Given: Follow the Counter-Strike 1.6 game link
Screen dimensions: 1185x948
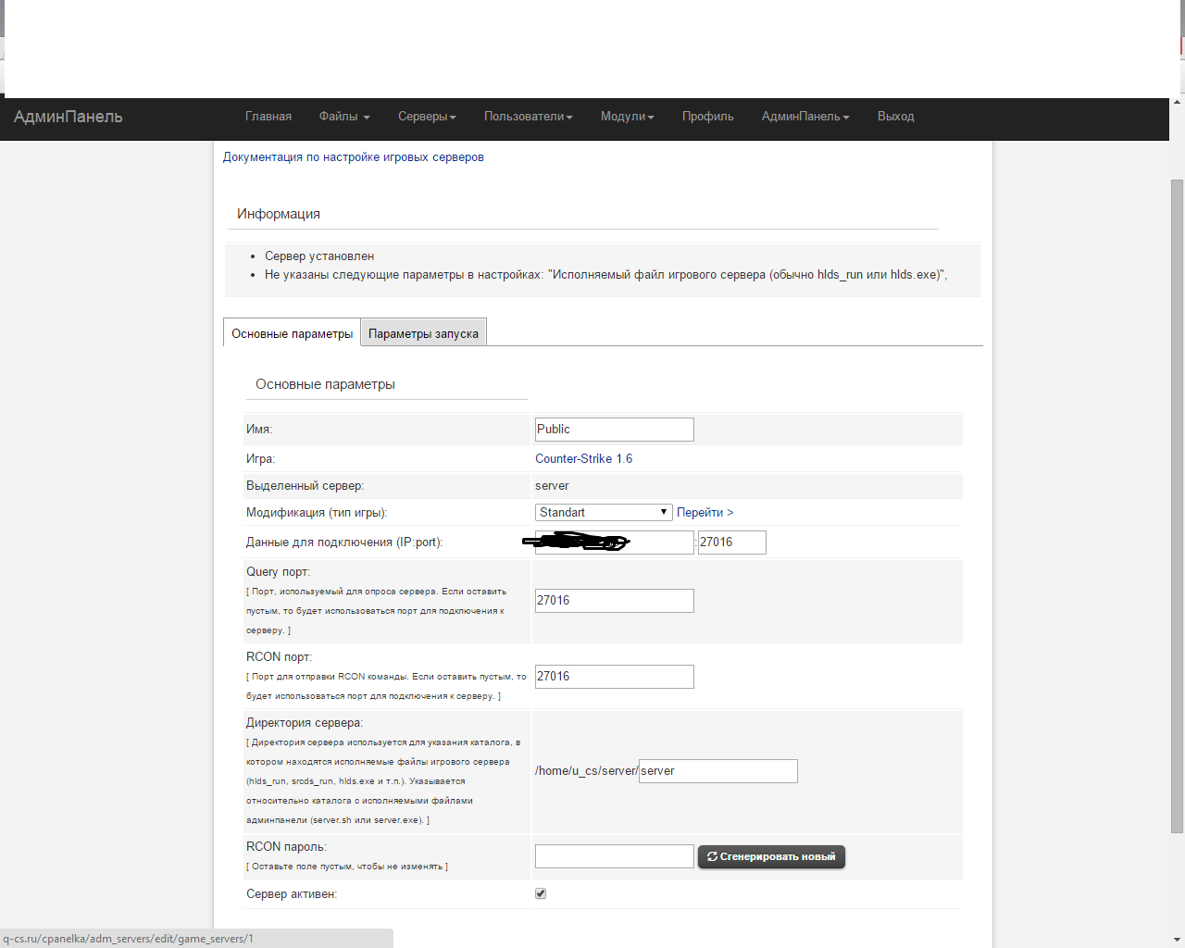Looking at the screenshot, I should (583, 459).
